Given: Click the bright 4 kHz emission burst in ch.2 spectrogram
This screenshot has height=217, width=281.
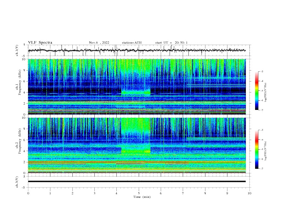Looking at the screenshot, I should click(x=136, y=151).
